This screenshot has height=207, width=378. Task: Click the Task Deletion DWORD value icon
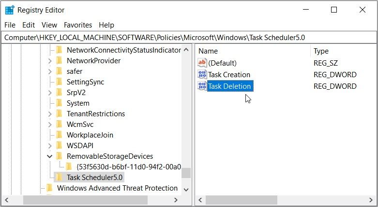[202, 86]
